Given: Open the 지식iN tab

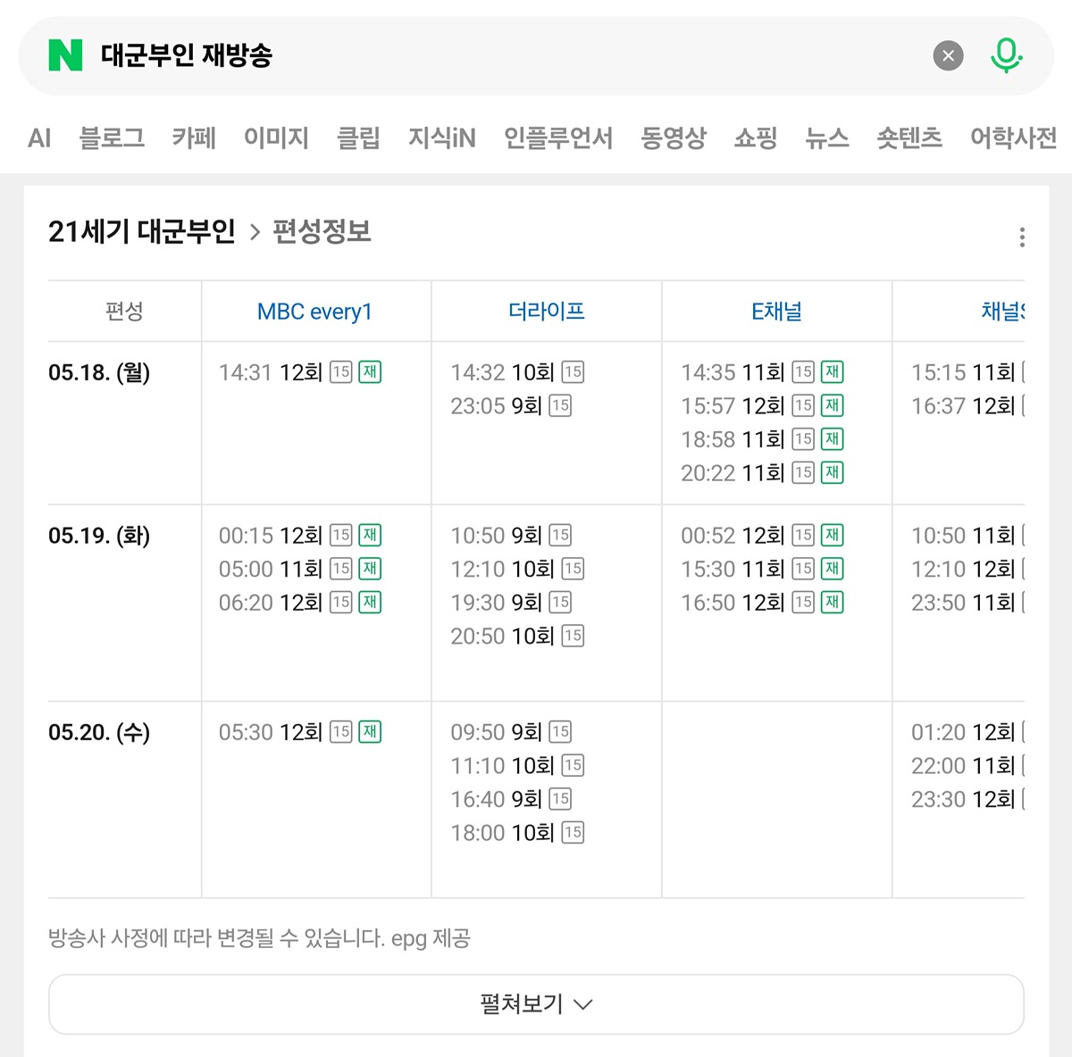Looking at the screenshot, I should tap(442, 137).
